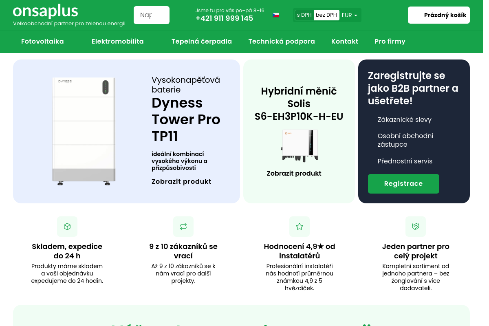Click the Velkoobchodní partner pro zelenou energii tagline

click(x=69, y=23)
